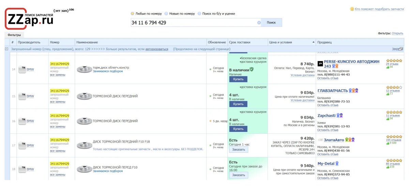Click the green shield safe-deal icon

[x=252, y=69]
